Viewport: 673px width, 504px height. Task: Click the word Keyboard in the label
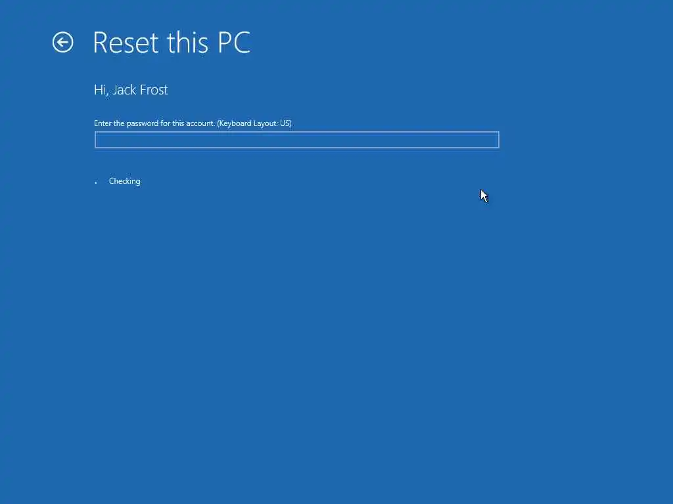[x=235, y=123]
